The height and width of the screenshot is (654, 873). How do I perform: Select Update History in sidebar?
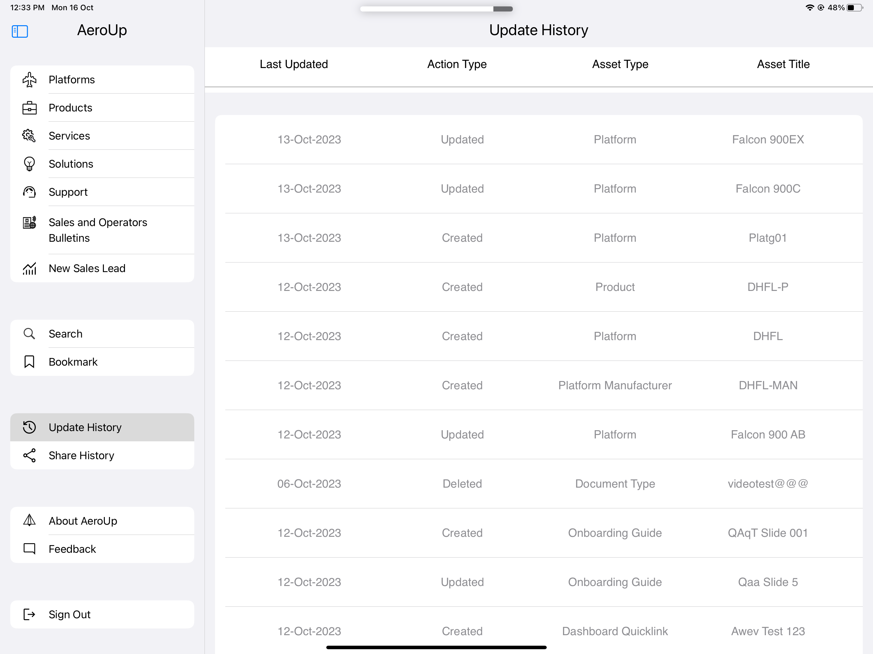tap(85, 427)
